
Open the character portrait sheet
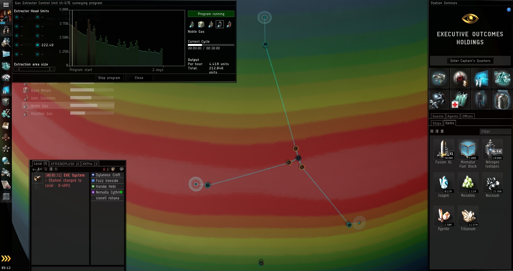pos(6,16)
